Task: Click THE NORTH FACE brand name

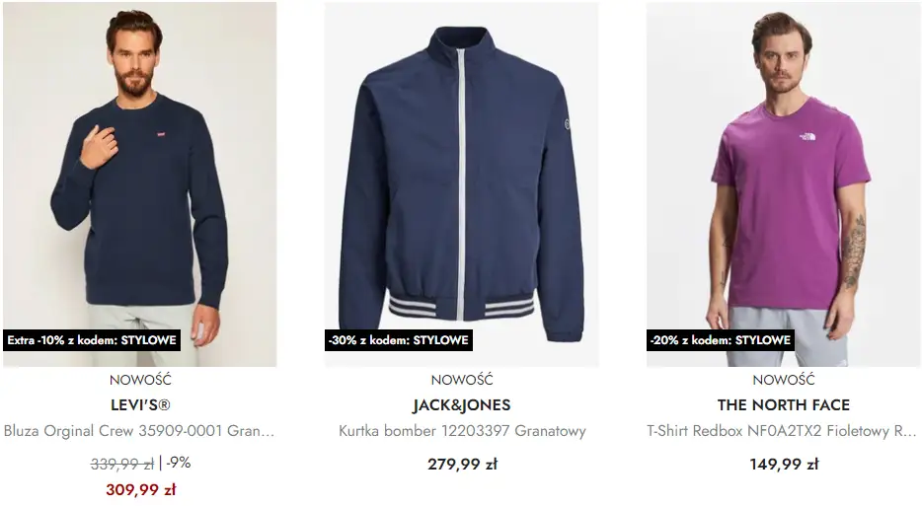Action: tap(783, 405)
